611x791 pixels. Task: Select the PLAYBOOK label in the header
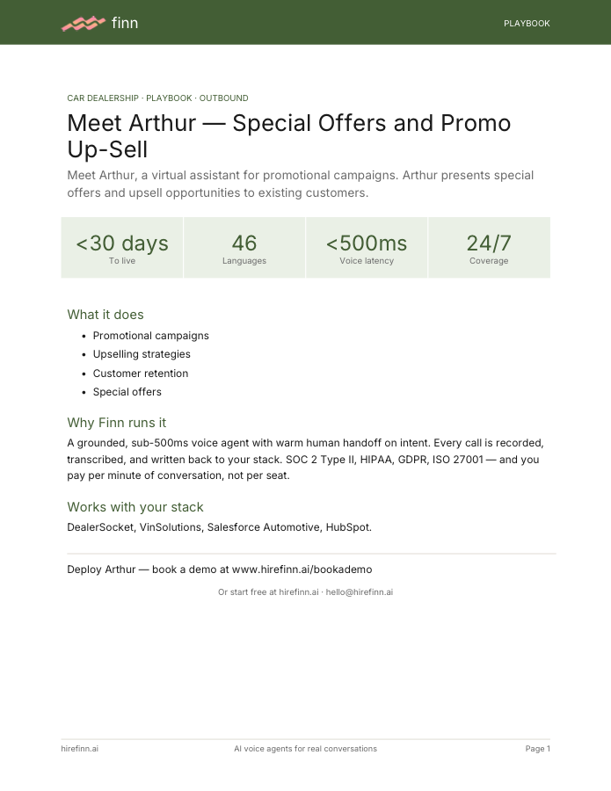pyautogui.click(x=527, y=23)
